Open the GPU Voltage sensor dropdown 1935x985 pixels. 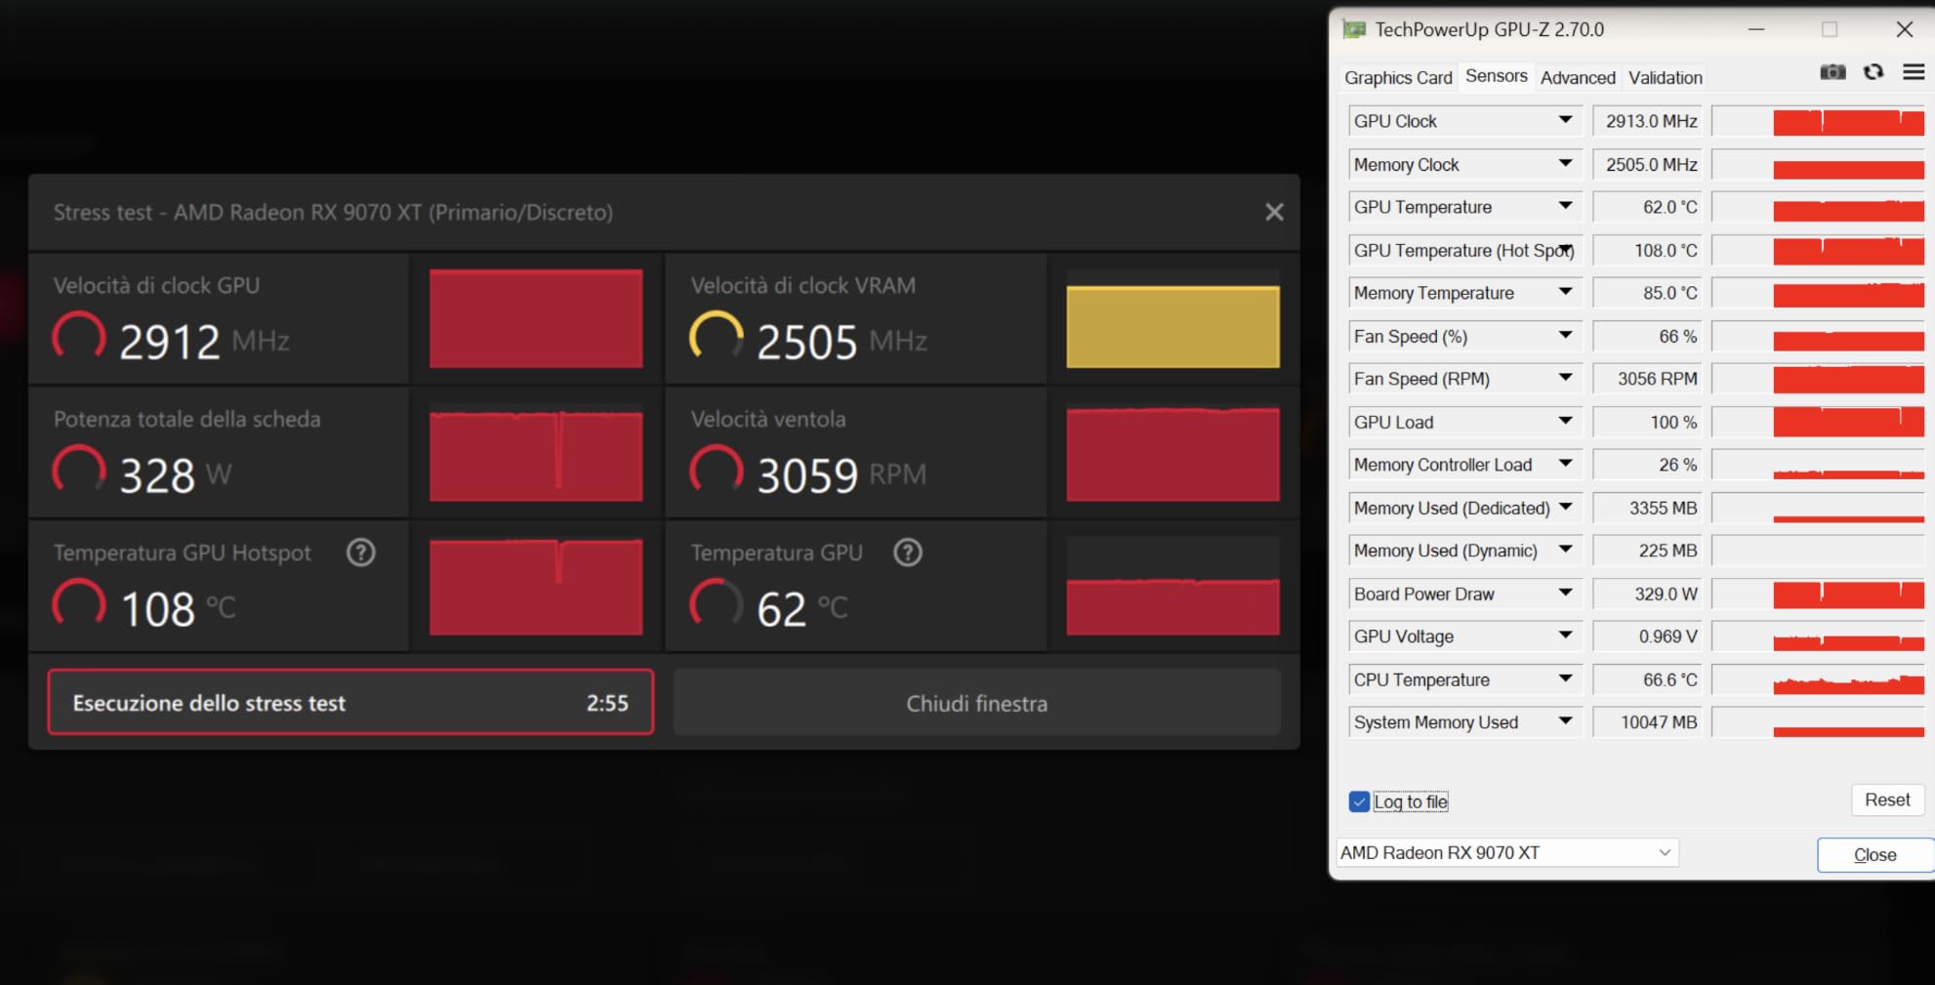tap(1566, 636)
